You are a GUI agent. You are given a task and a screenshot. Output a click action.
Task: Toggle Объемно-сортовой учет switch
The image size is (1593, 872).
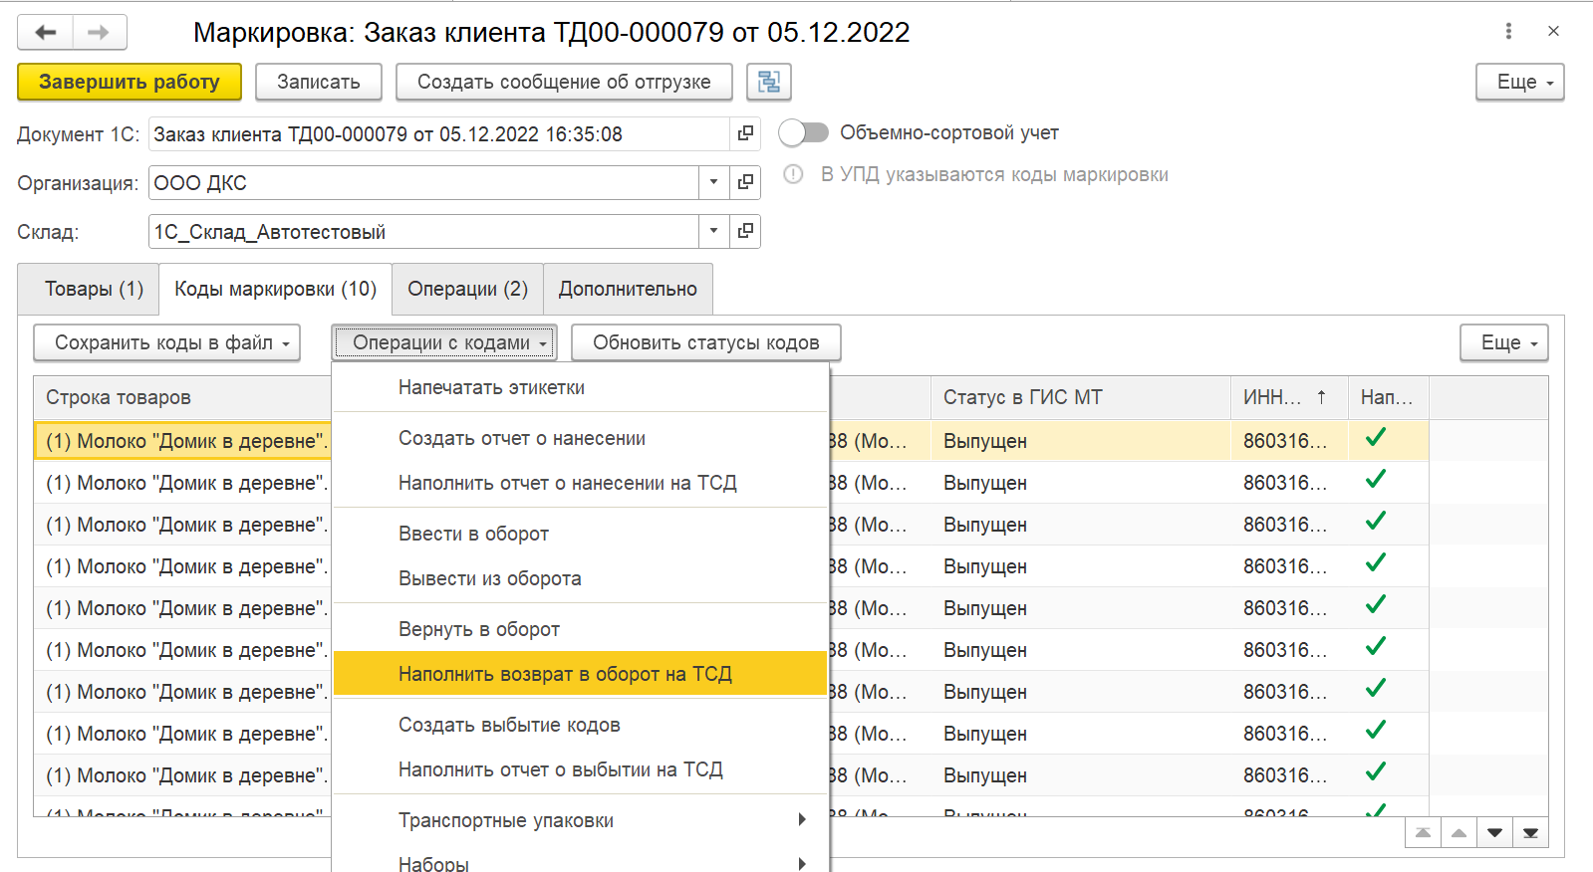(x=803, y=132)
